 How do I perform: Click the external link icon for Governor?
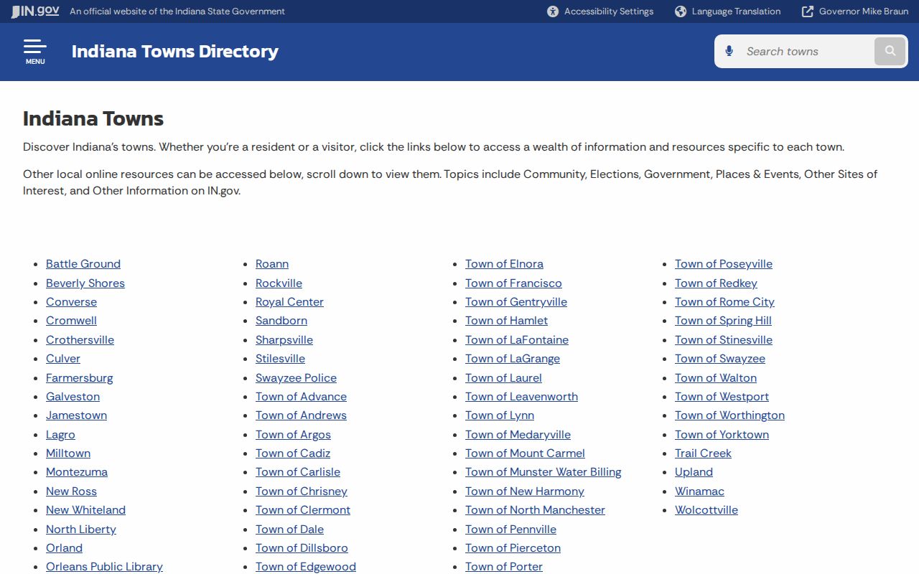pyautogui.click(x=808, y=11)
